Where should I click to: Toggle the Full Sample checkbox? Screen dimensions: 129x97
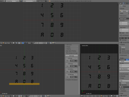click(120, 40)
